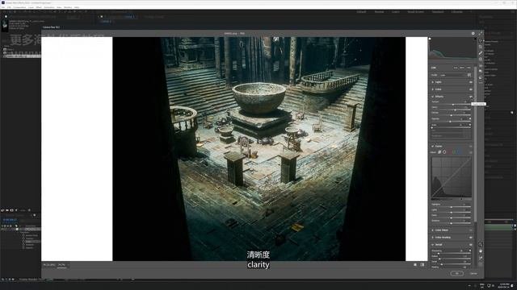Expand the Vignette options triangle
Screen dimensions: 517x290
(470, 118)
